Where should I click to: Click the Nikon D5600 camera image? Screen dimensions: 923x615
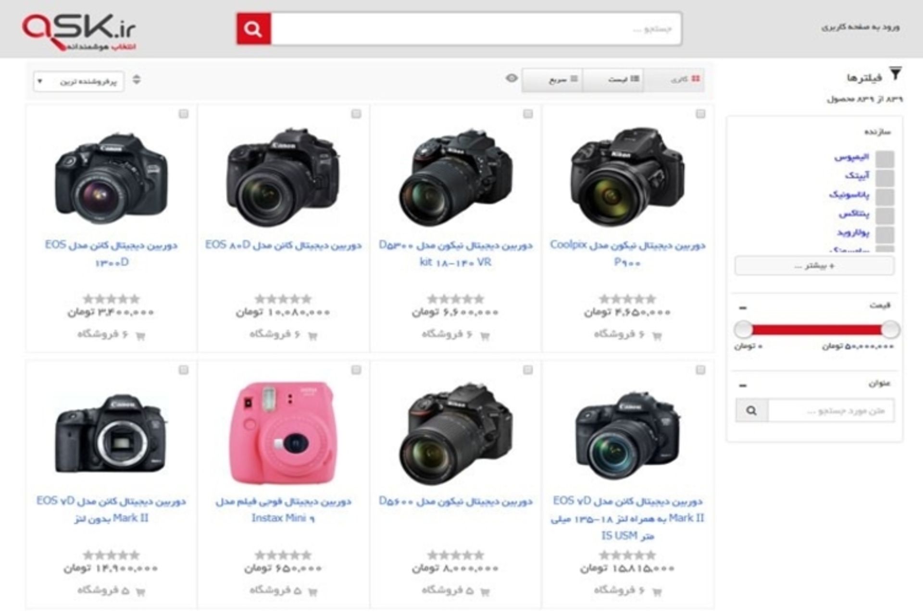pos(455,433)
